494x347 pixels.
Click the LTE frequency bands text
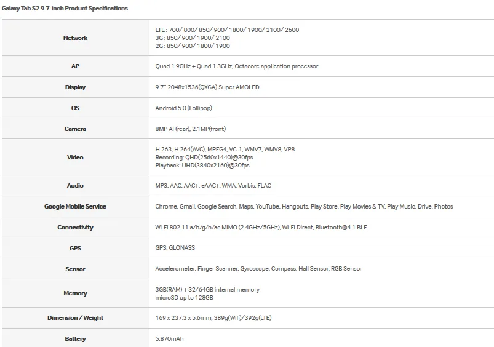coord(227,30)
